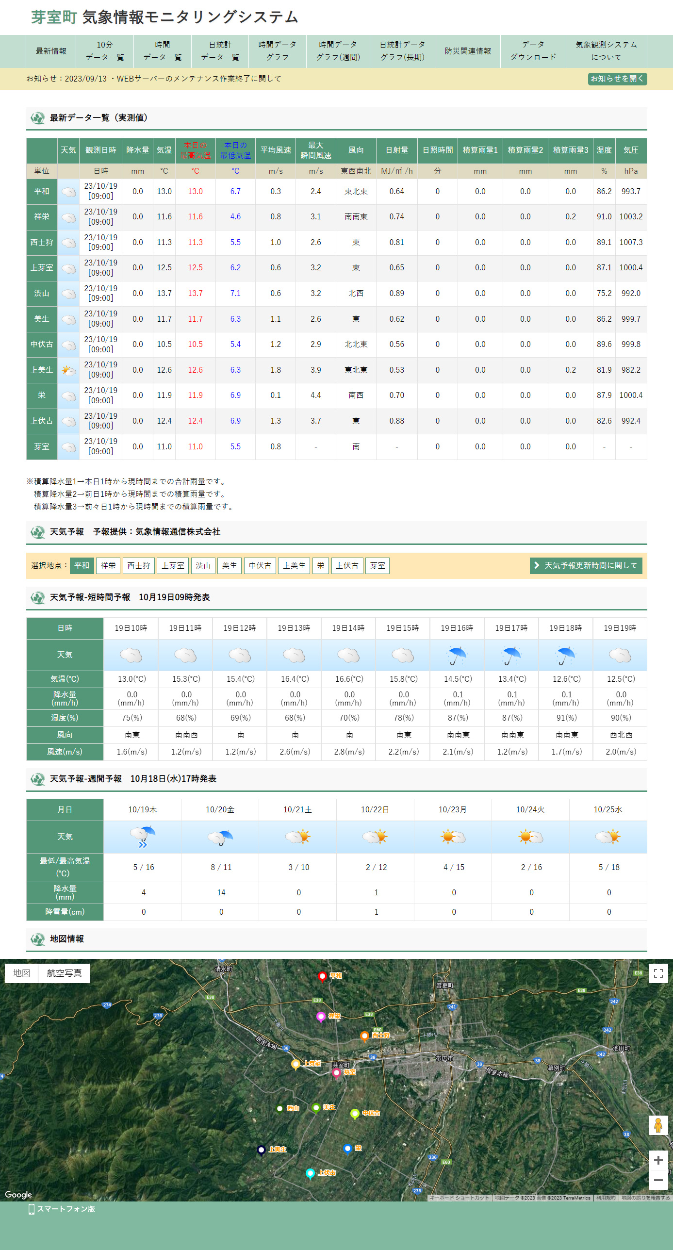This screenshot has width=673, height=1250.
Task: Click the lime 中伏古 map marker
Action: (355, 1114)
